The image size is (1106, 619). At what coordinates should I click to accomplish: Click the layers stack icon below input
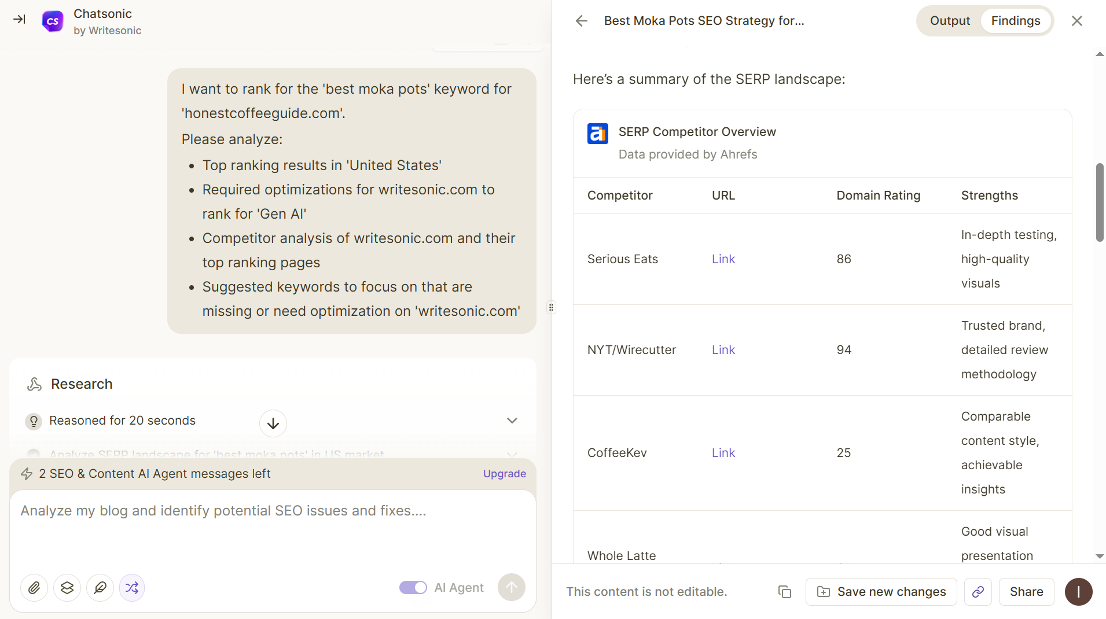click(67, 588)
